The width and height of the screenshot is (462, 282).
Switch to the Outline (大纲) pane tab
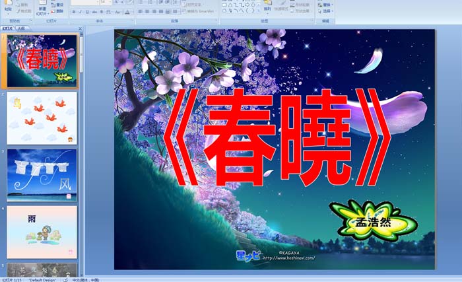click(20, 28)
